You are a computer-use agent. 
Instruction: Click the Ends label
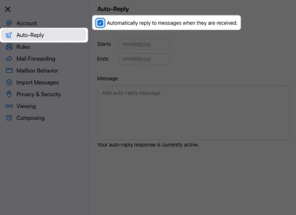click(x=103, y=59)
